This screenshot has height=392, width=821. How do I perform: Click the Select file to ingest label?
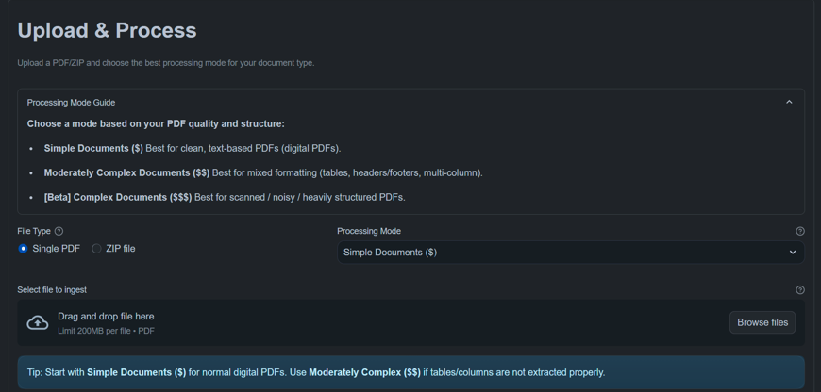tap(52, 290)
